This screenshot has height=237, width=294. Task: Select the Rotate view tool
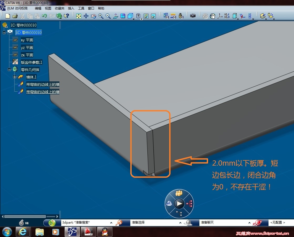coord(93,16)
